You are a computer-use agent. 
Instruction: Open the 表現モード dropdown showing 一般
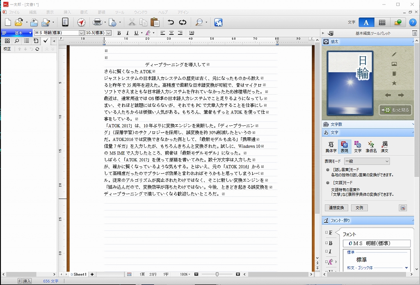click(367, 161)
